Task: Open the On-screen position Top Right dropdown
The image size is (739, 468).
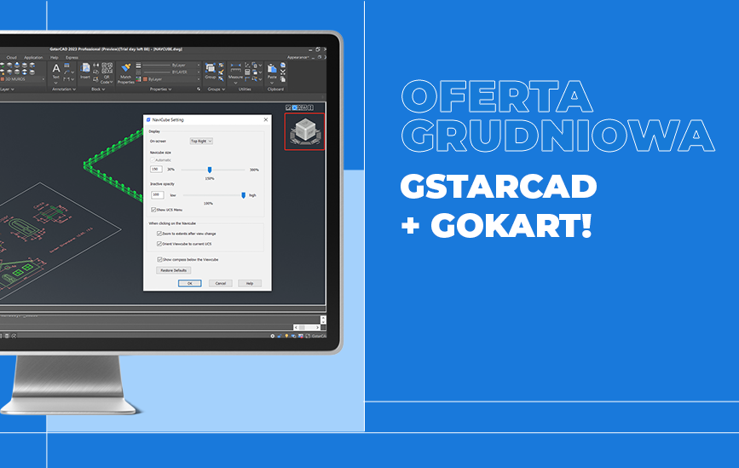Action: tap(200, 141)
